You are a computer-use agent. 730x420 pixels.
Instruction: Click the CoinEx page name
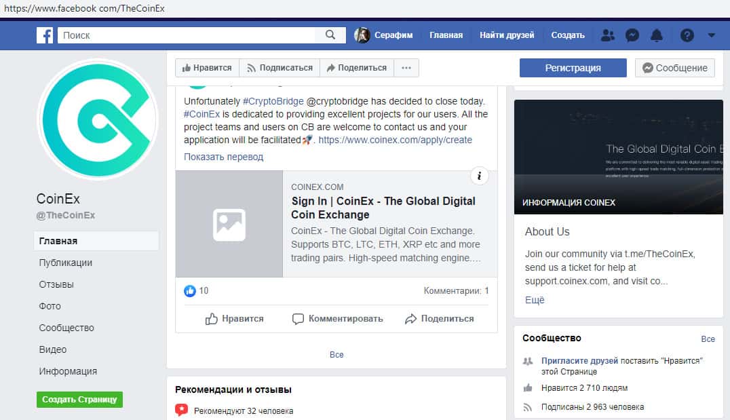[x=58, y=199]
